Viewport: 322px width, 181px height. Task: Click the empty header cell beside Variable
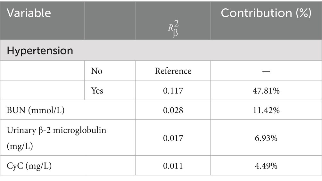110,21
